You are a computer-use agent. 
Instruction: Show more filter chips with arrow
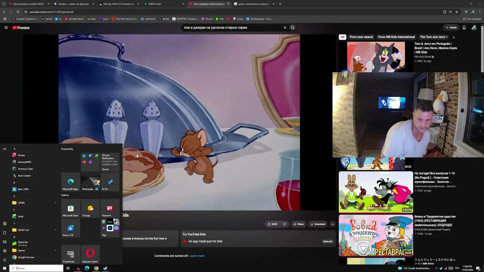(453, 37)
